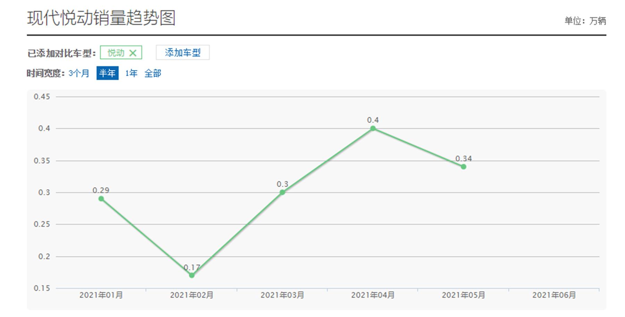Click the 时间宽度 label
This screenshot has height=317, width=625.
click(x=46, y=74)
